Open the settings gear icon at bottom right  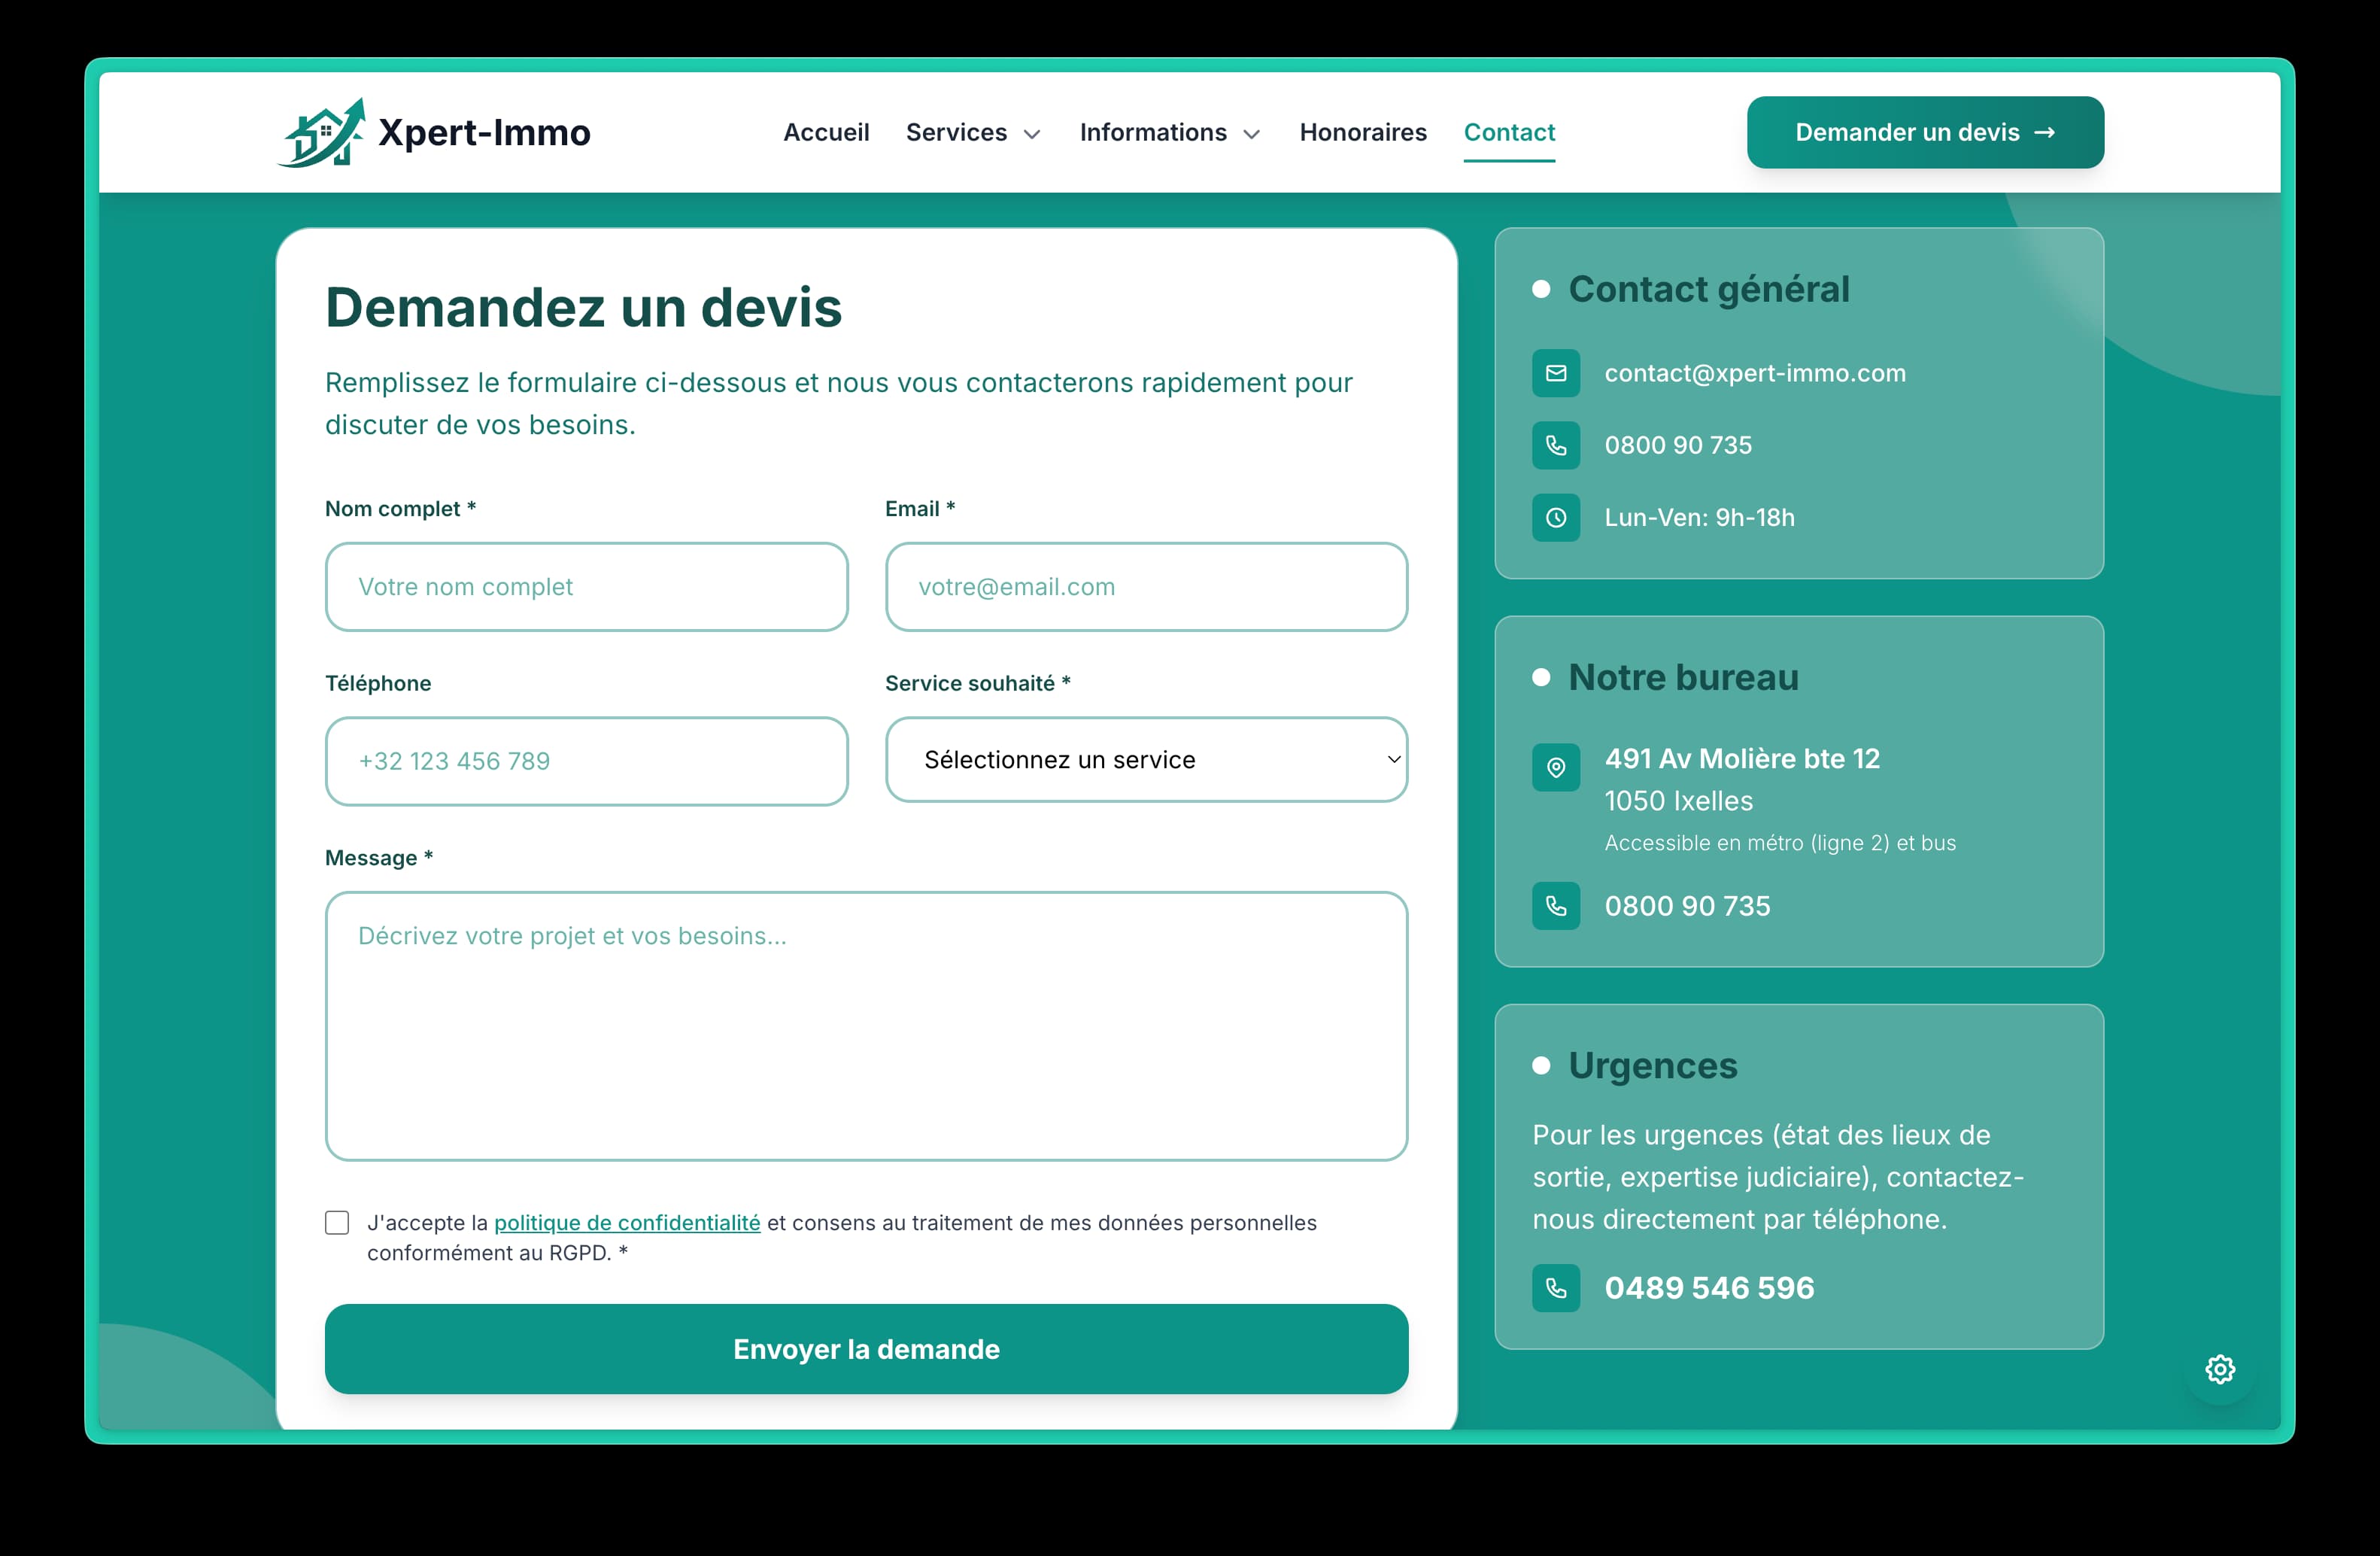[x=2220, y=1369]
